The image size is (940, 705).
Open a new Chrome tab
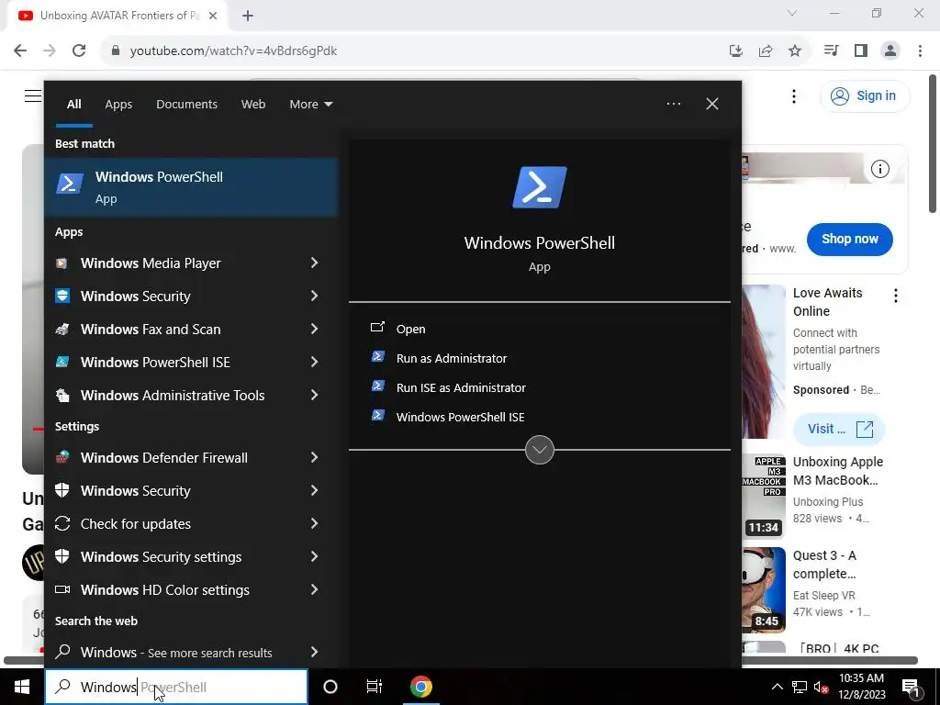pos(248,16)
